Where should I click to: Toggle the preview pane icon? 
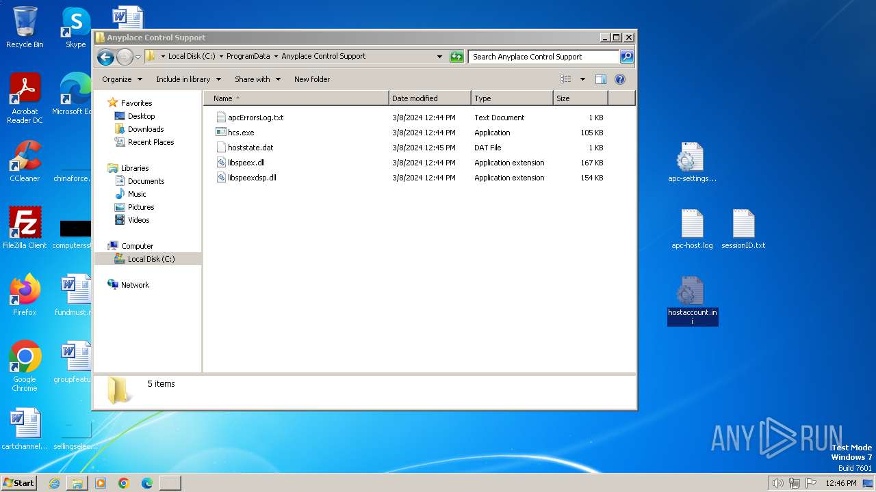pyautogui.click(x=600, y=79)
